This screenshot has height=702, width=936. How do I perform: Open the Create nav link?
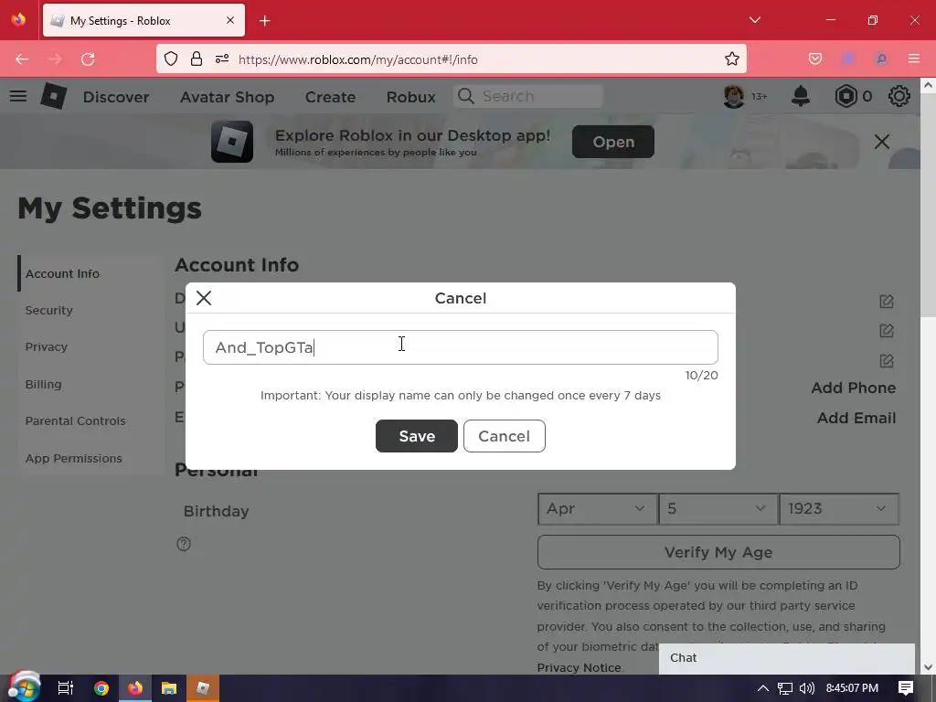click(x=330, y=97)
